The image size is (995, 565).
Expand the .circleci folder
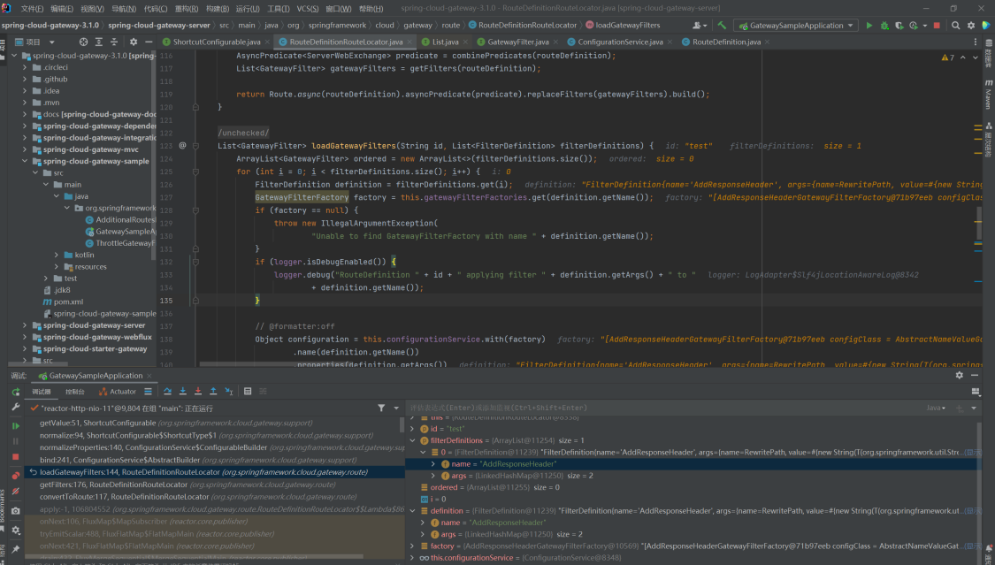[x=25, y=67]
